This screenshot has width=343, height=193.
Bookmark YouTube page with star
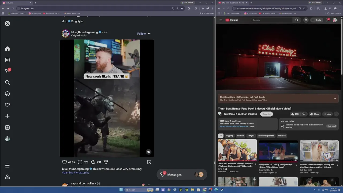click(304, 8)
